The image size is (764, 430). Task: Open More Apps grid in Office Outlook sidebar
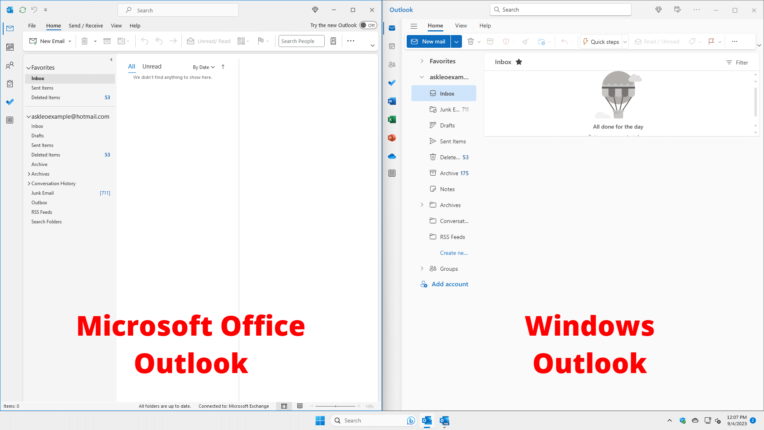click(10, 120)
